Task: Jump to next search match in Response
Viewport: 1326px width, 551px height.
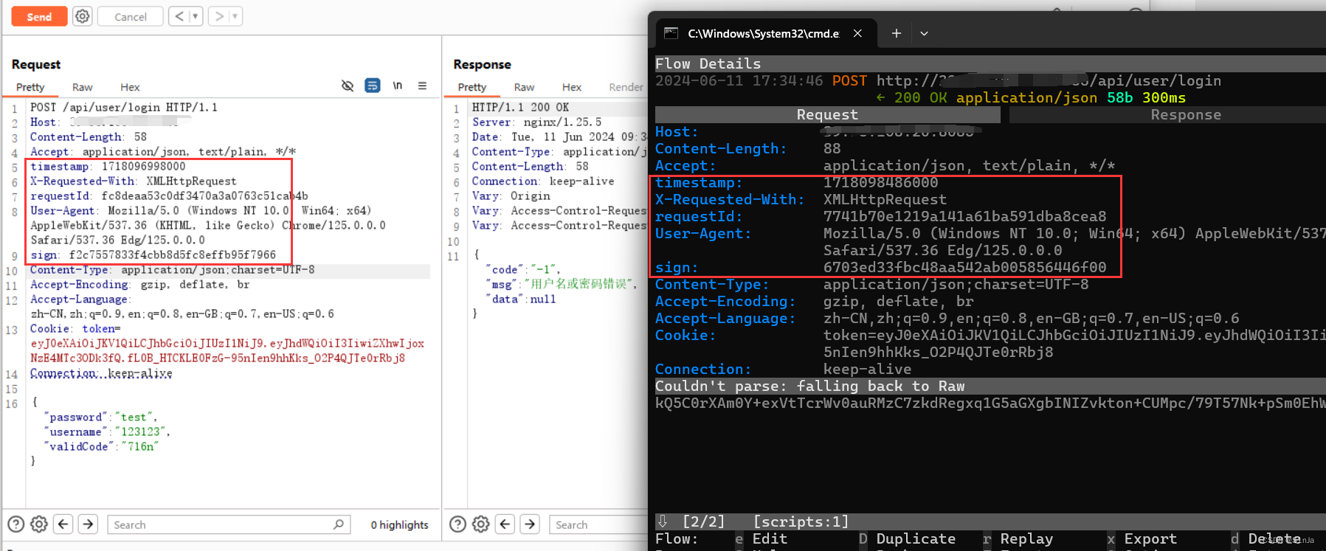Action: (531, 524)
